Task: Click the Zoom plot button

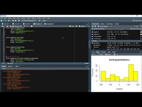Action: click(101, 54)
